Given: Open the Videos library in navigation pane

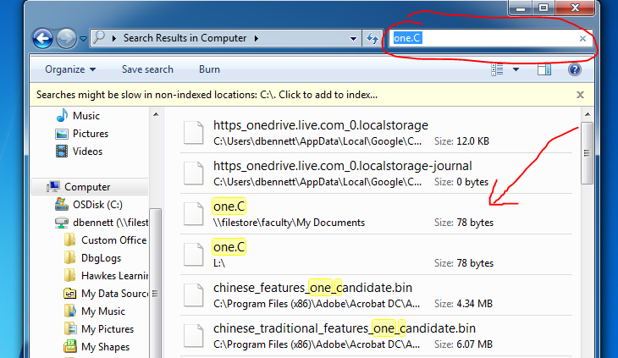Looking at the screenshot, I should [x=62, y=151].
